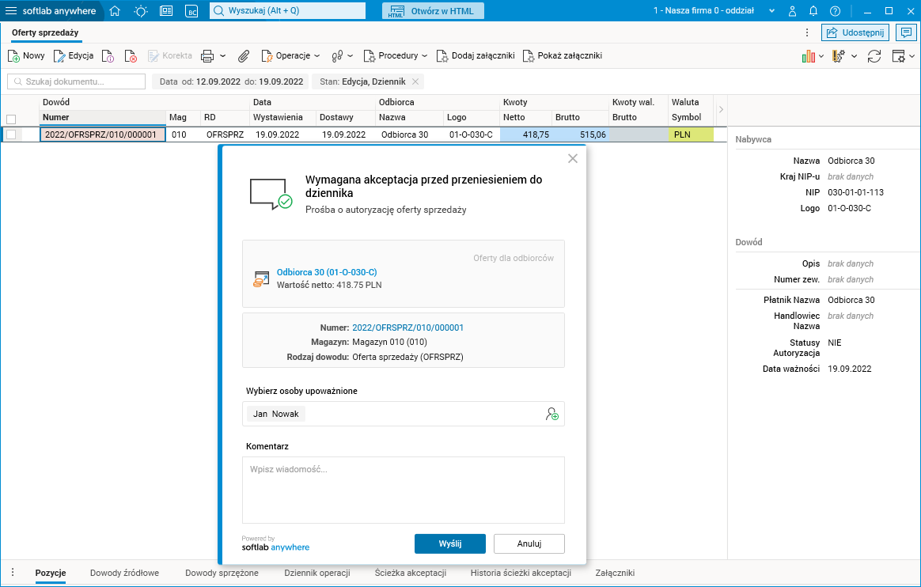
Task: Click the delete document icon in toolbar
Action: (x=131, y=55)
